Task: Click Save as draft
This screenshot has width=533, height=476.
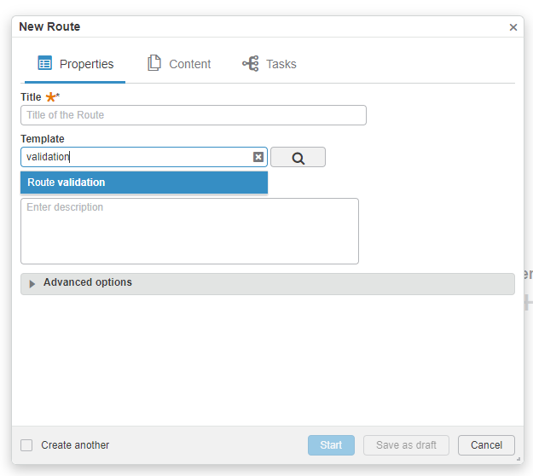Action: pos(406,445)
